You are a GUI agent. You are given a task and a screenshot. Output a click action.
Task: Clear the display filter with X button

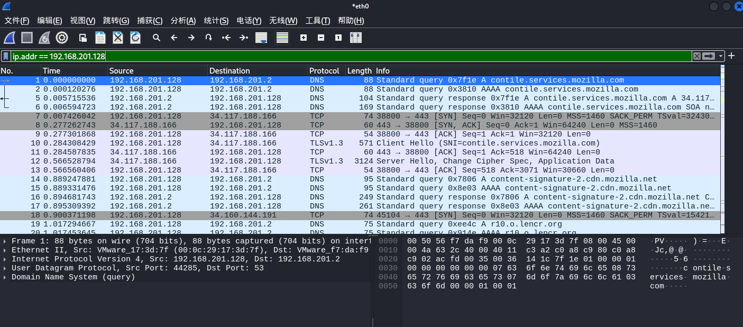[x=697, y=56]
